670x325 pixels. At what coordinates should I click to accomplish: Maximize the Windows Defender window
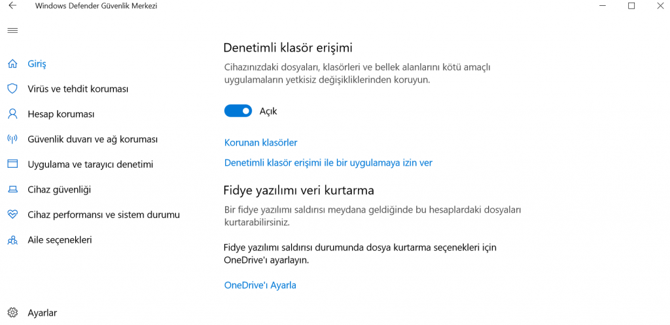(631, 6)
